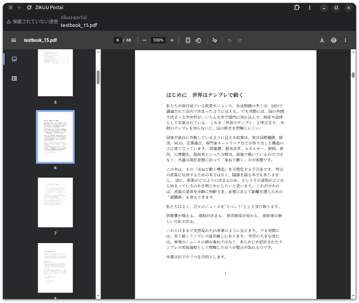Toggle the sidebar with the hamburger menu
The height and width of the screenshot is (303, 359).
pos(13,40)
